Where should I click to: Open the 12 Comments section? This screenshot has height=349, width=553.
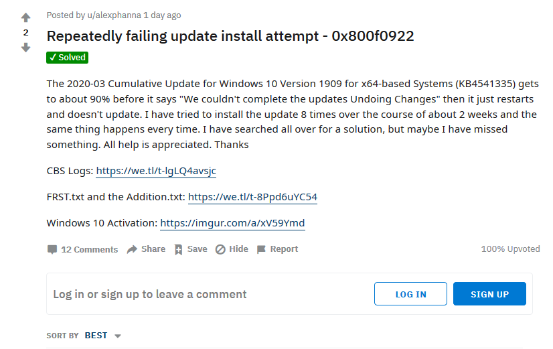82,249
